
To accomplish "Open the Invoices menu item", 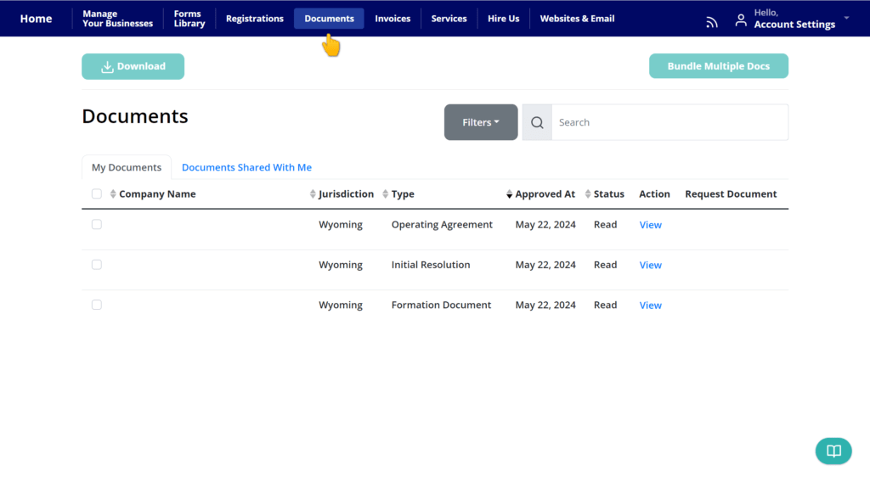I will click(393, 19).
